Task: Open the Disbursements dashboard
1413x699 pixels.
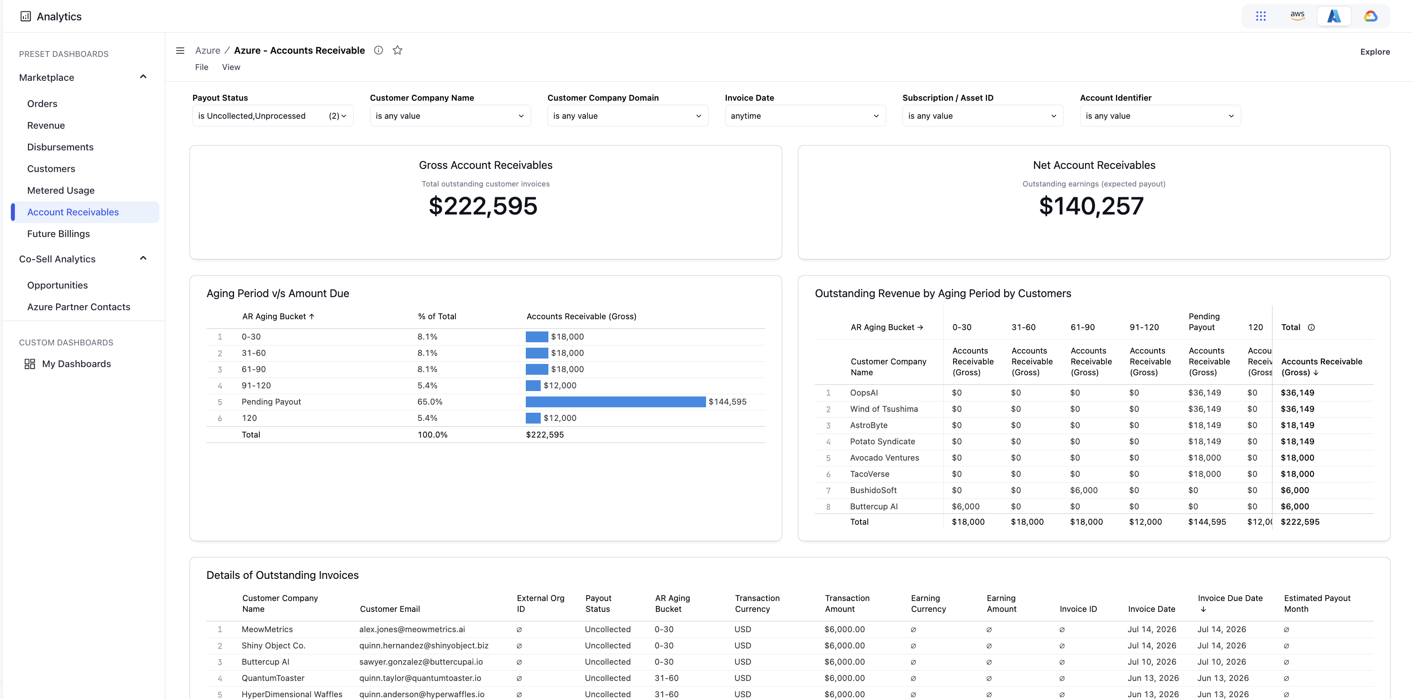Action: tap(61, 147)
